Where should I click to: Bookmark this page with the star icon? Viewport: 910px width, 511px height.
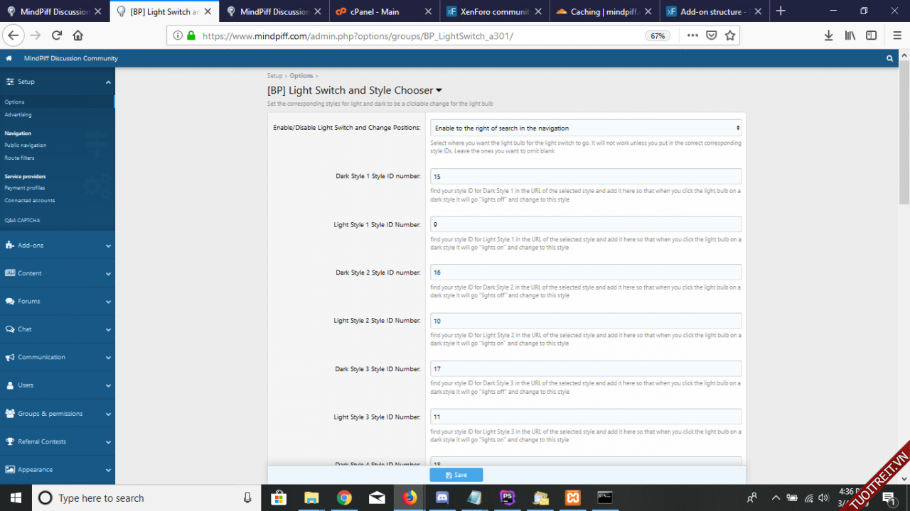[x=729, y=35]
